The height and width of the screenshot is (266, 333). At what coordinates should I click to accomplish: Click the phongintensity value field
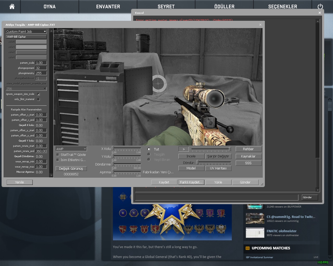click(41, 73)
